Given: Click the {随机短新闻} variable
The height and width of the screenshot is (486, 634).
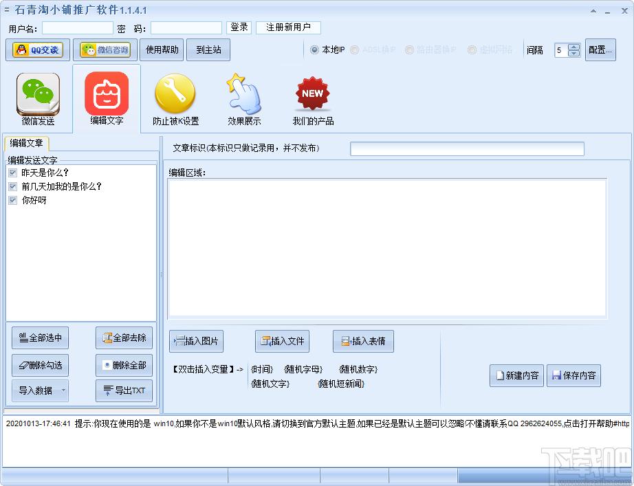Looking at the screenshot, I should point(341,384).
